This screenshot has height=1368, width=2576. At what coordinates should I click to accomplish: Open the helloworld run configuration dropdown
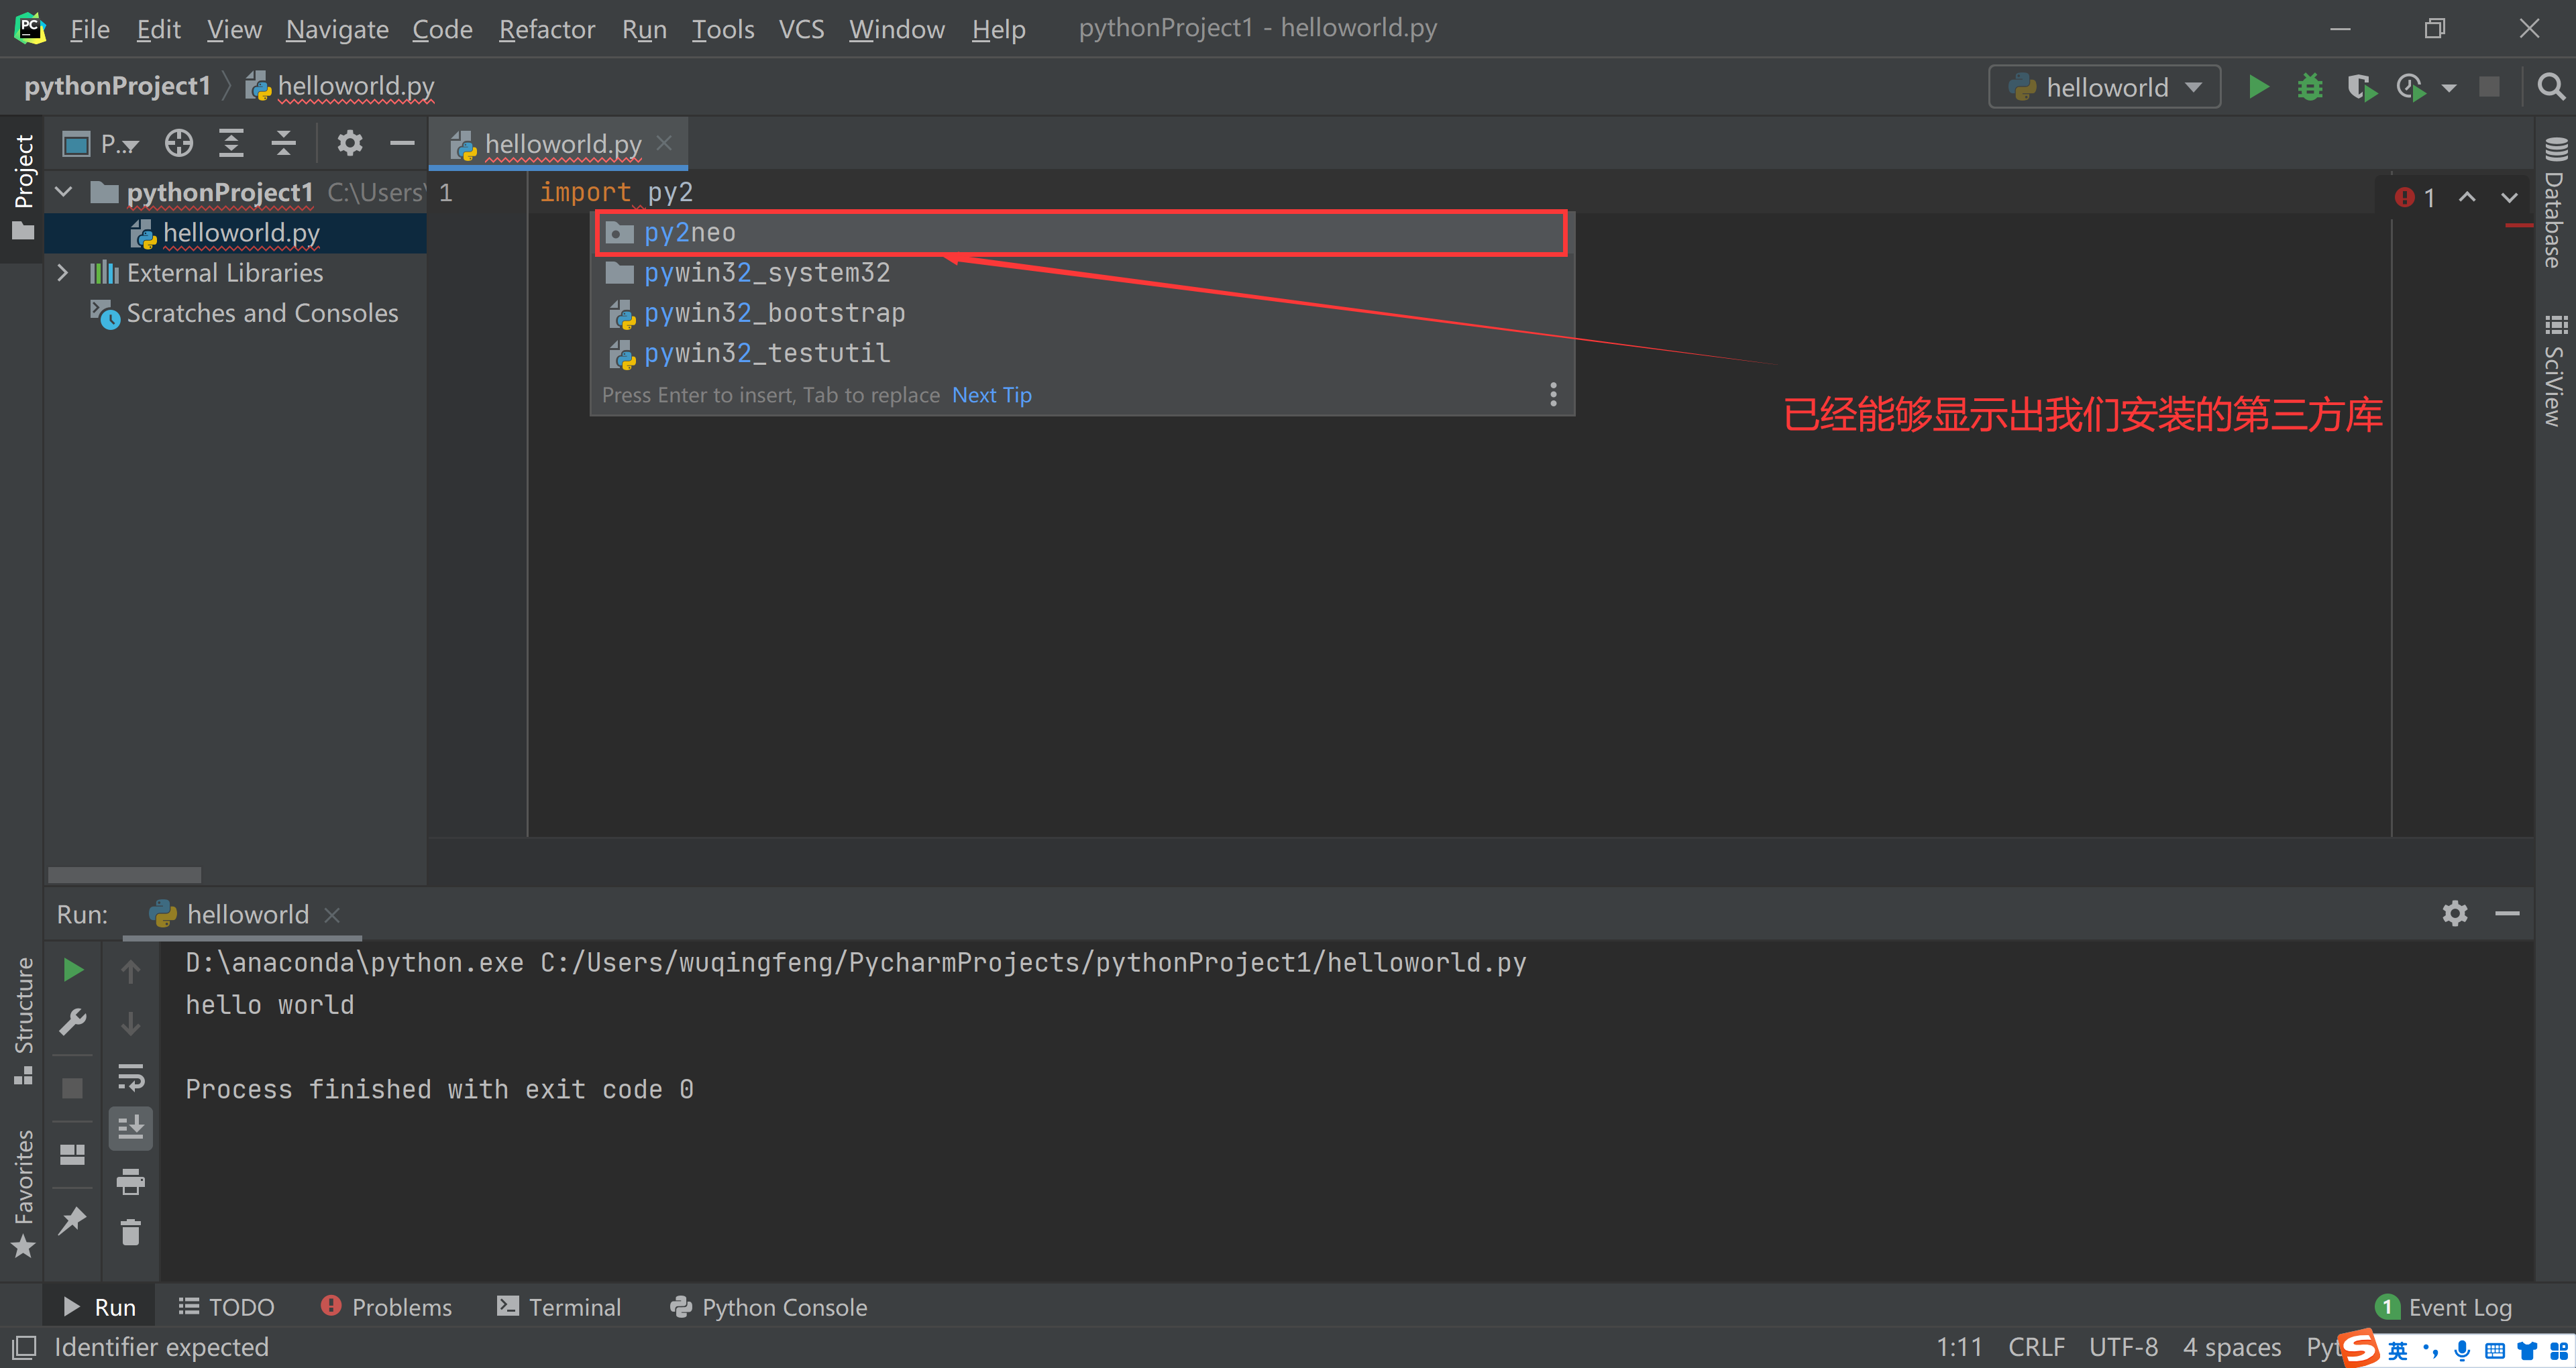point(2104,87)
